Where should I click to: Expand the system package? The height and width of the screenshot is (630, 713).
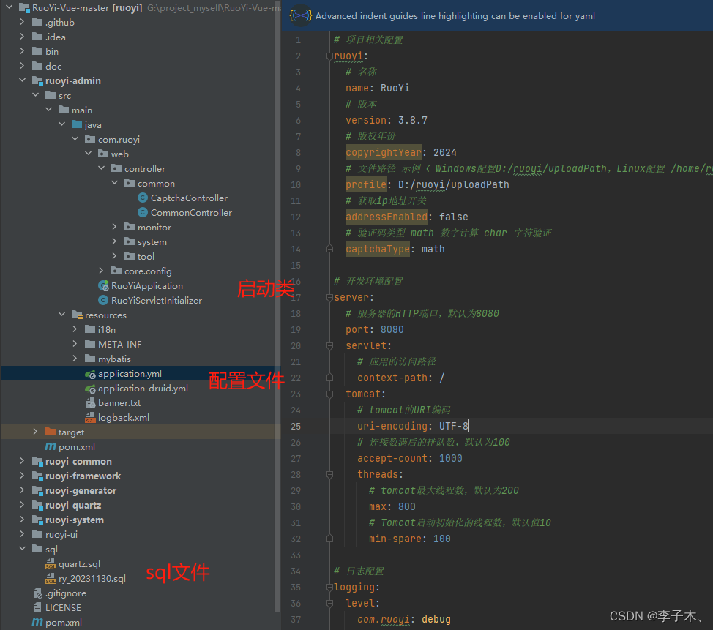click(115, 241)
